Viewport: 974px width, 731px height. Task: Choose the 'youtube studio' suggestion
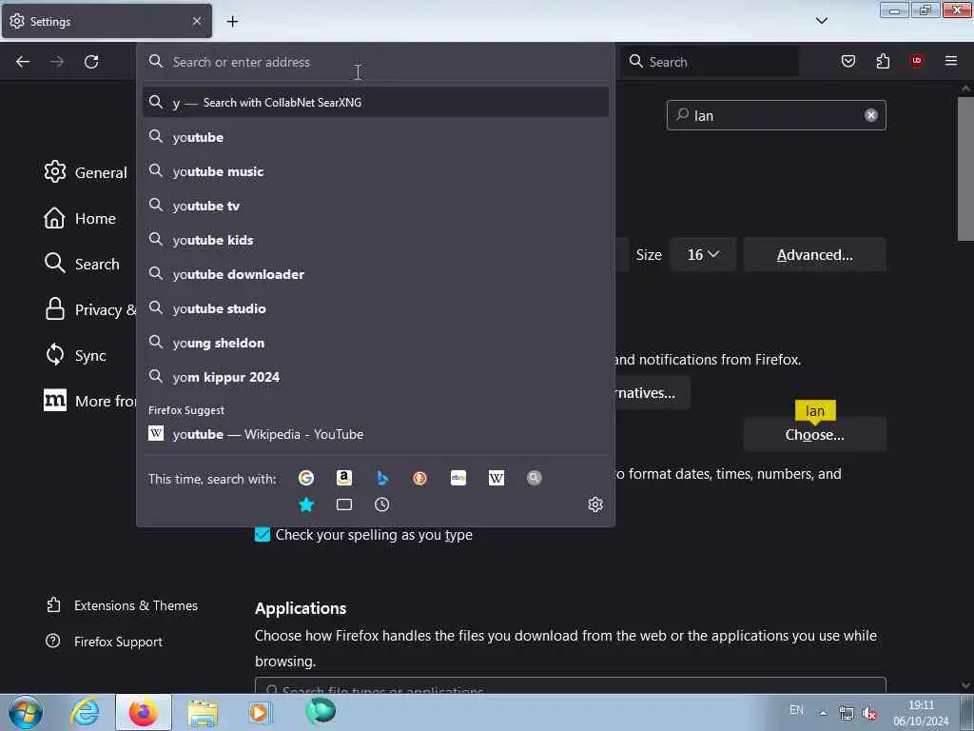(375, 307)
